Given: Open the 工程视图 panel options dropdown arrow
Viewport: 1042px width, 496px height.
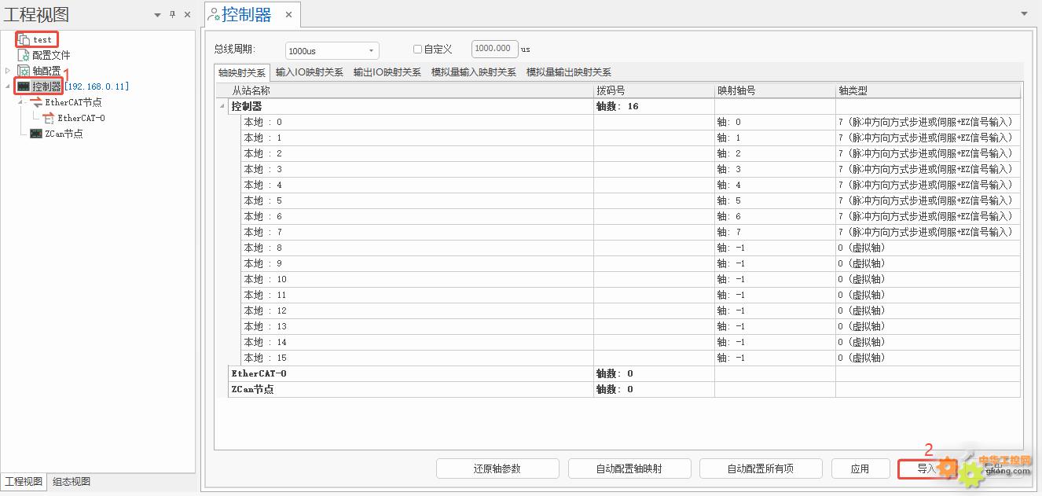Looking at the screenshot, I should pyautogui.click(x=157, y=14).
